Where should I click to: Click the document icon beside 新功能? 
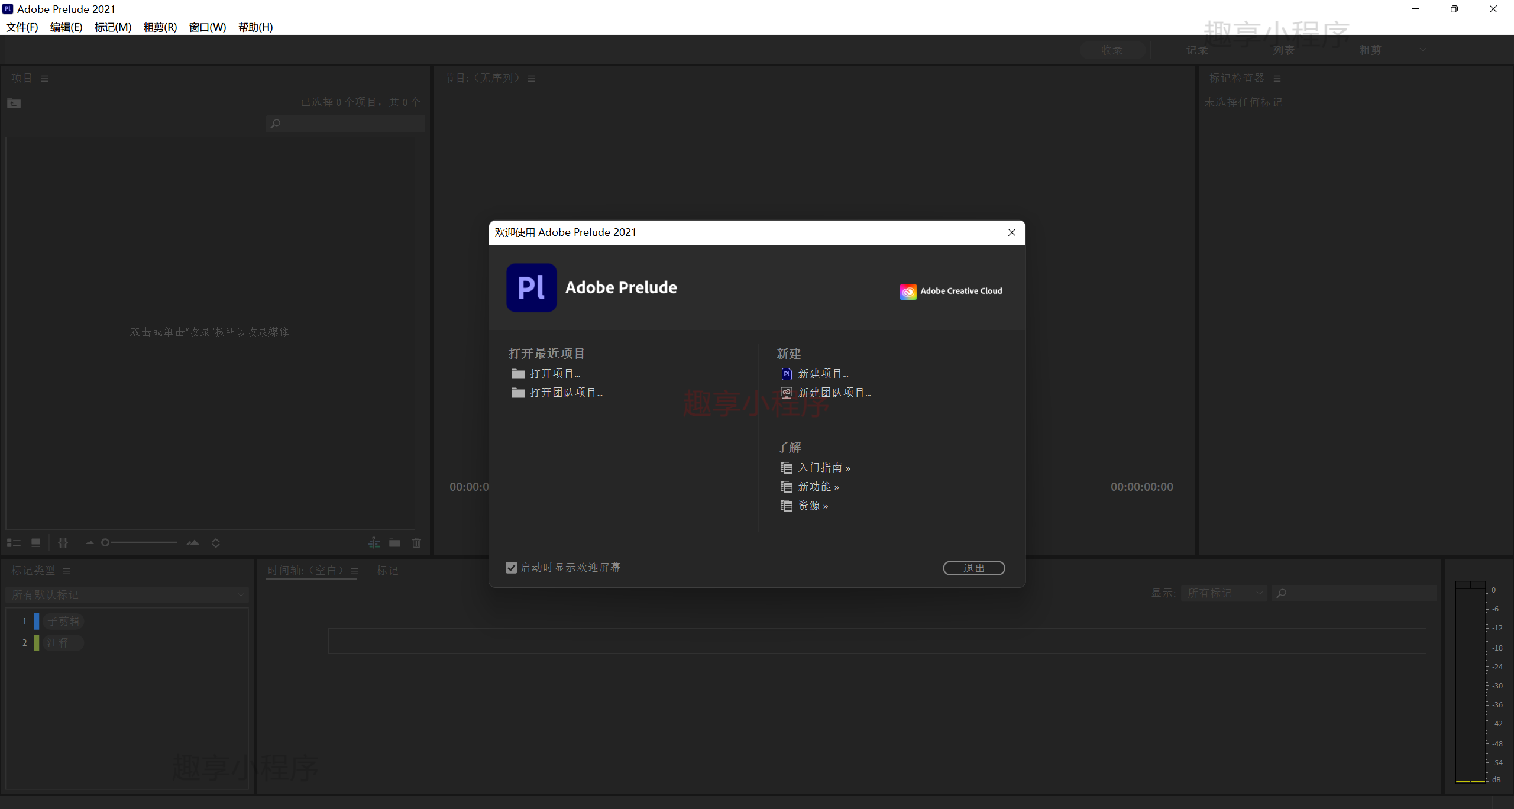coord(786,487)
